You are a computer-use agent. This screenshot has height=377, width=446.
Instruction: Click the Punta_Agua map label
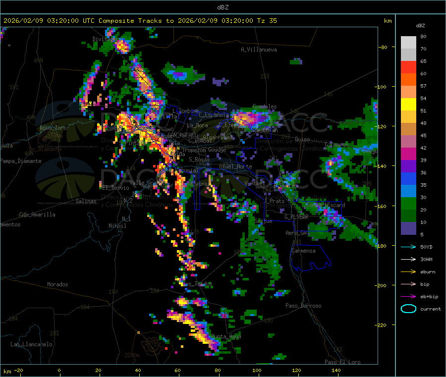tap(226, 336)
